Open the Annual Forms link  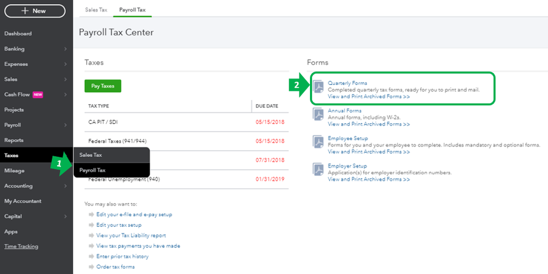344,111
